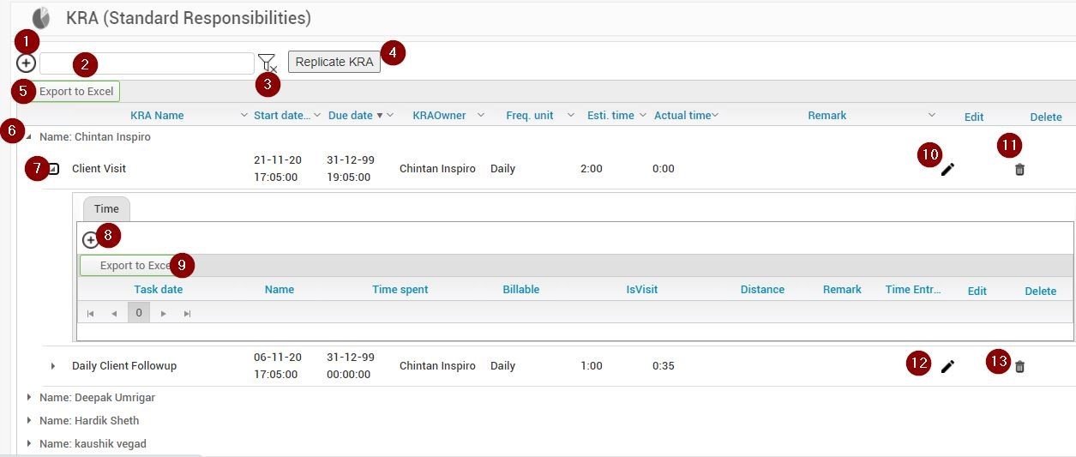Open the KRAOwner column filter dropdown
Screen dimensions: 1076x457
(x=481, y=115)
